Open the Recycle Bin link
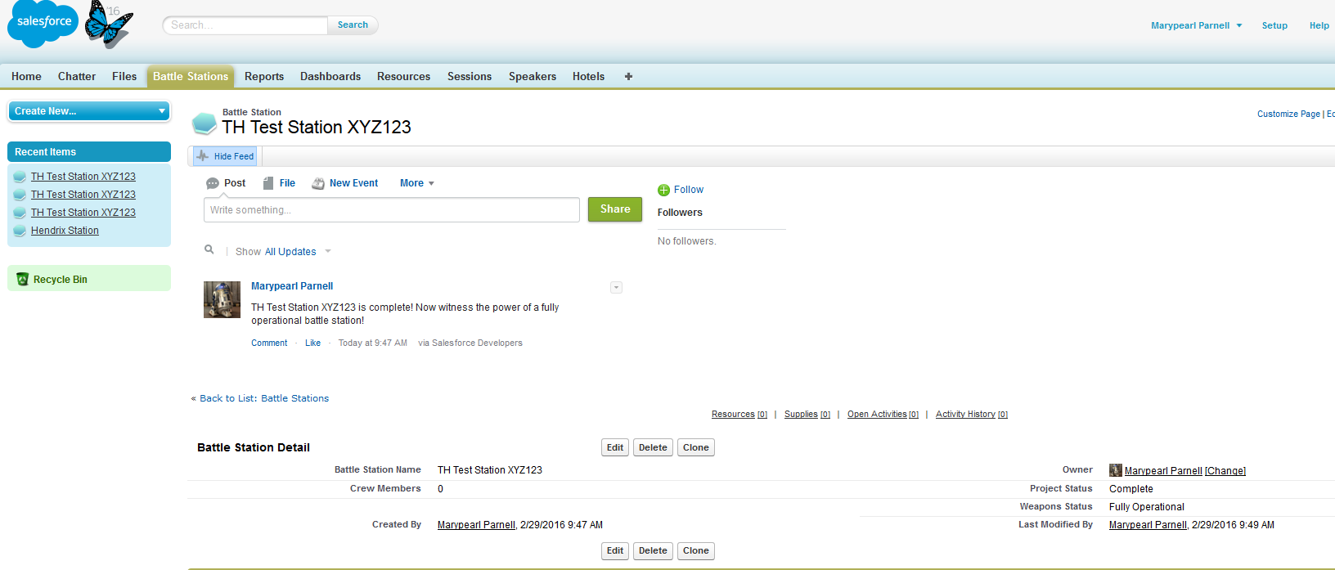 61,280
